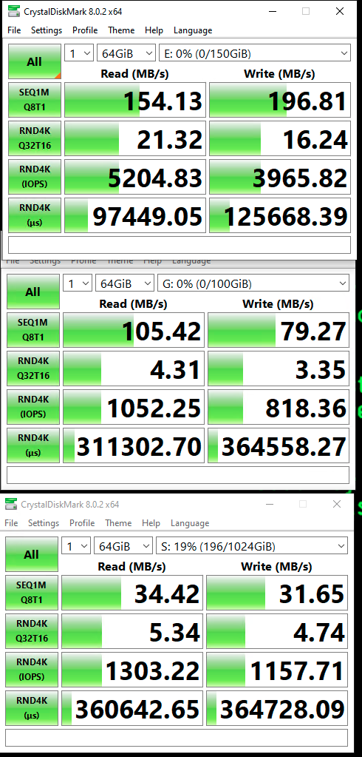Click sequential write result 196.81
The image size is (362, 757).
coord(280,100)
